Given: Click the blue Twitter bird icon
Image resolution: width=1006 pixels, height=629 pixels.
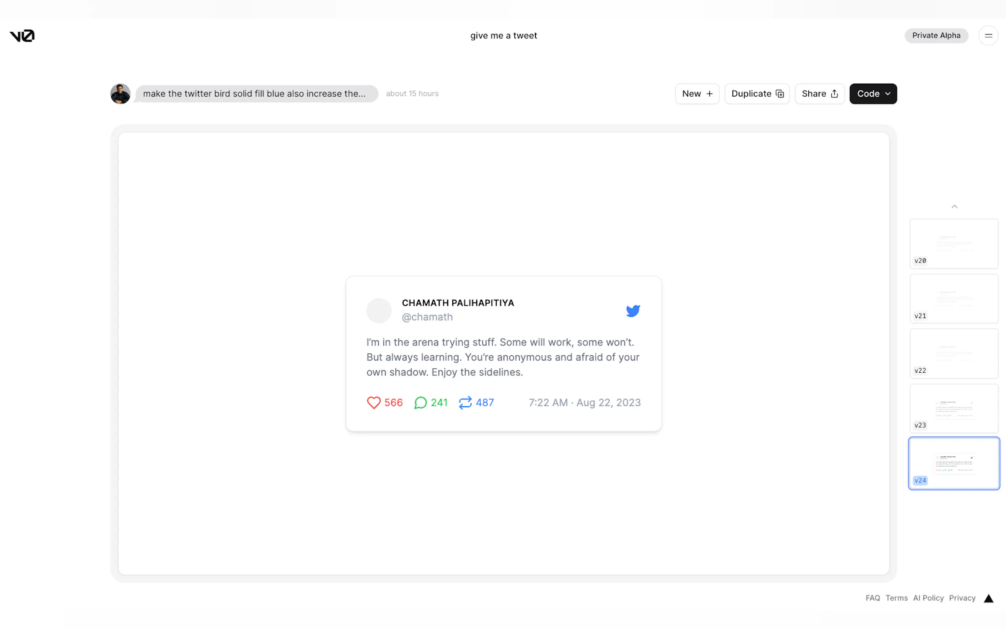Looking at the screenshot, I should coord(633,311).
